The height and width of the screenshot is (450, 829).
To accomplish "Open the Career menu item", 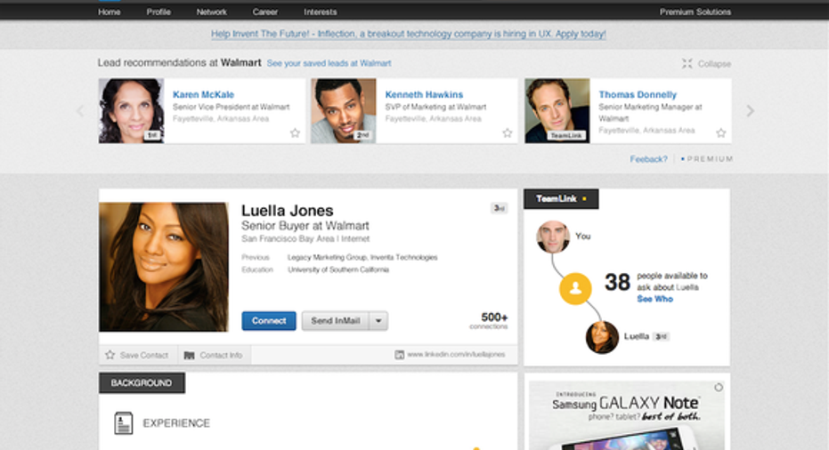I will [264, 12].
